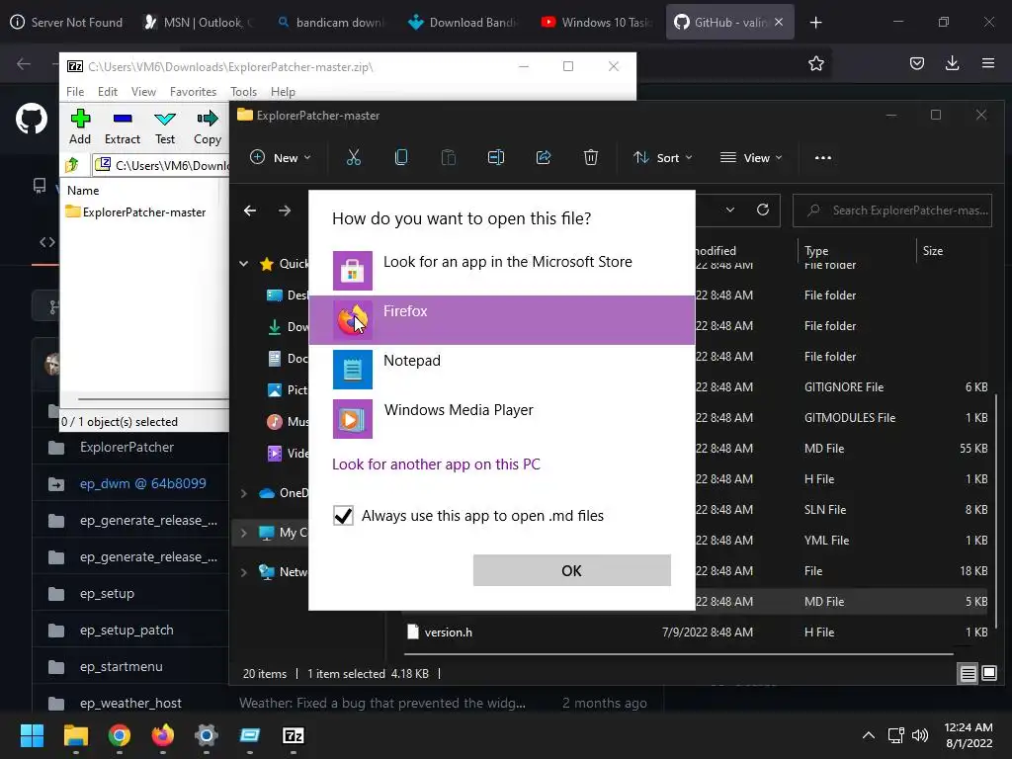Image resolution: width=1012 pixels, height=759 pixels.
Task: Collapse the Quick access tree node
Action: coord(244,263)
